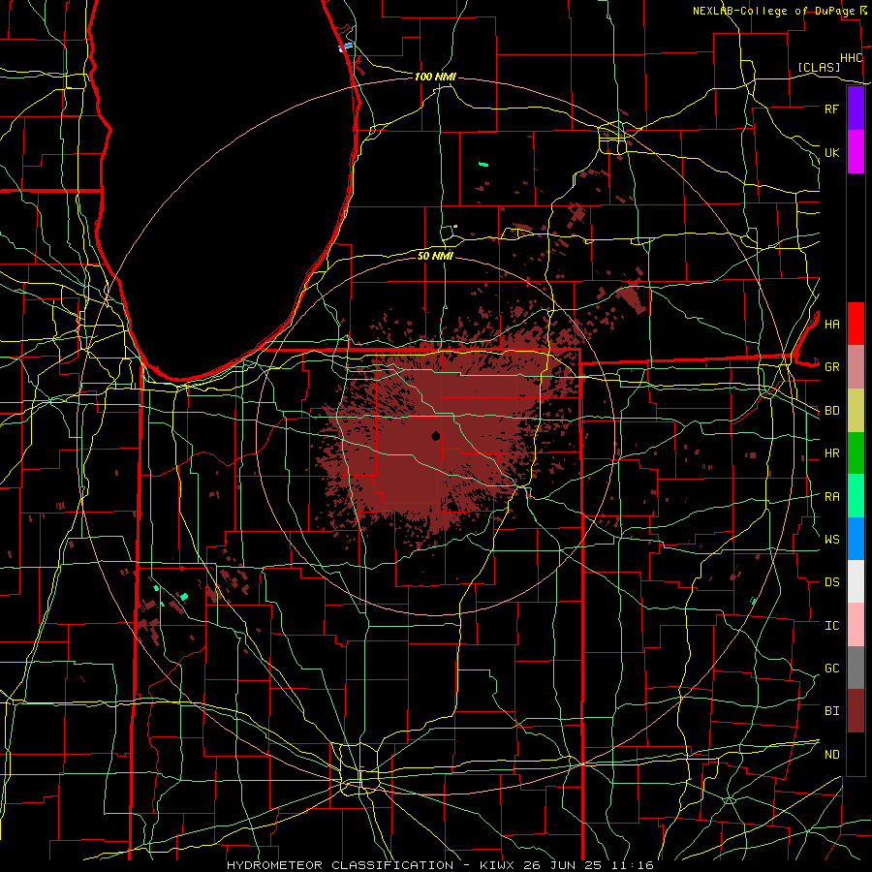Click the HR label beside the legend
Viewport: 872px width, 872px height.
click(831, 453)
